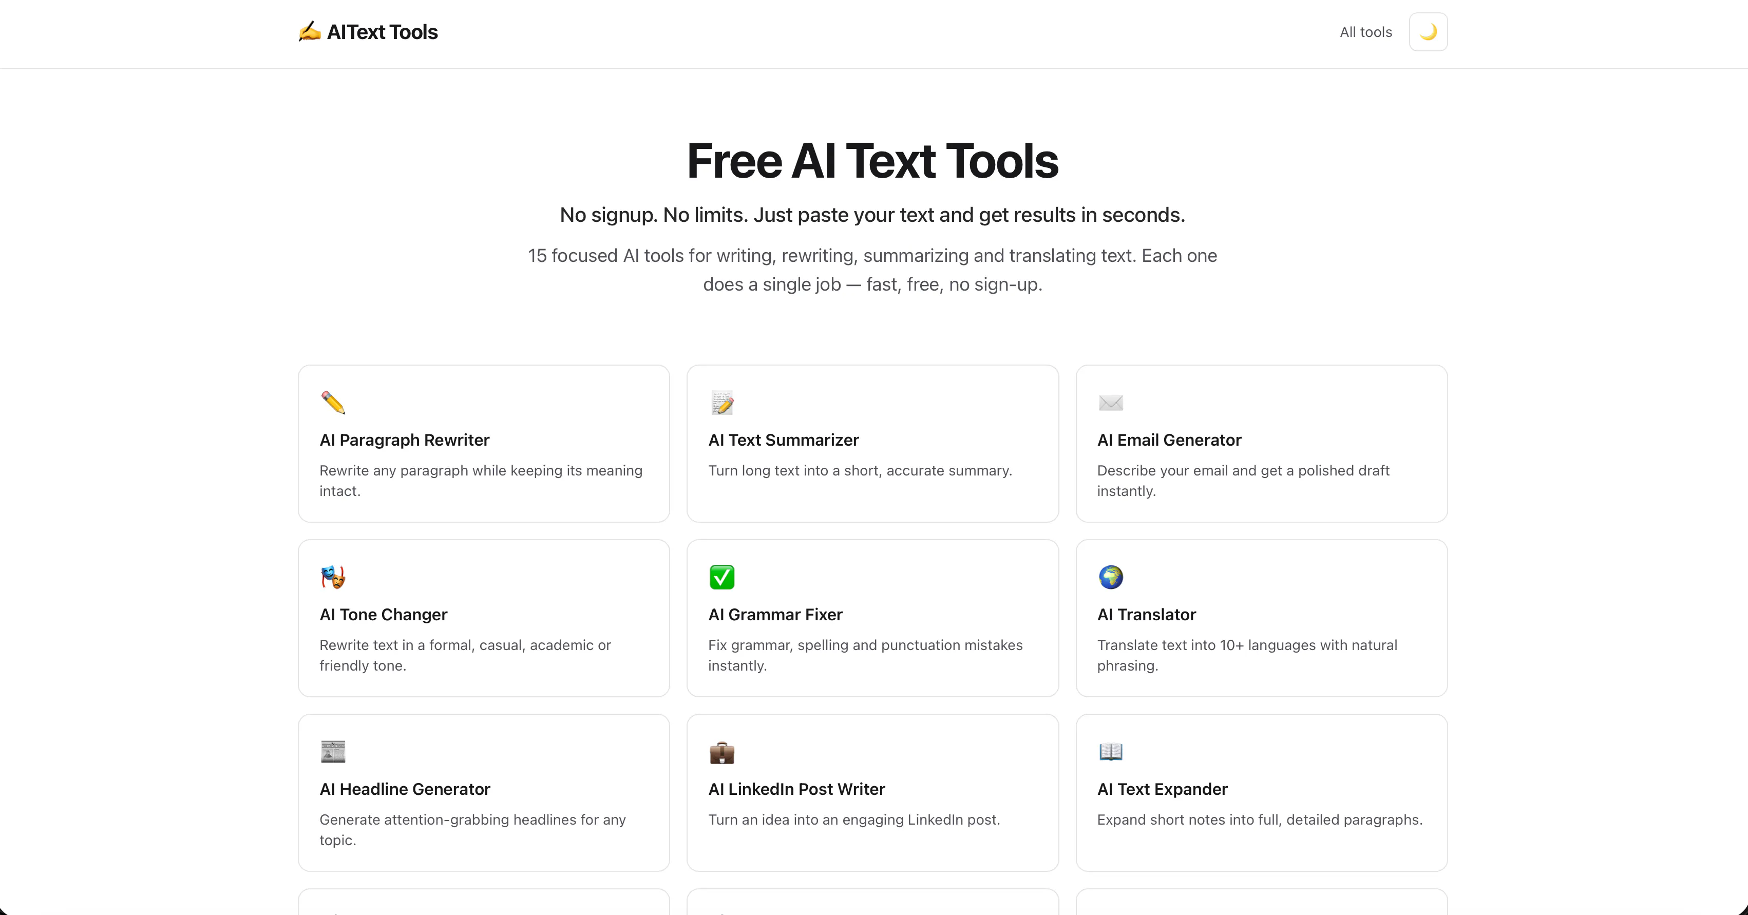The width and height of the screenshot is (1748, 915).
Task: Click the '15 focused AI tools' description paragraph
Action: click(x=872, y=270)
